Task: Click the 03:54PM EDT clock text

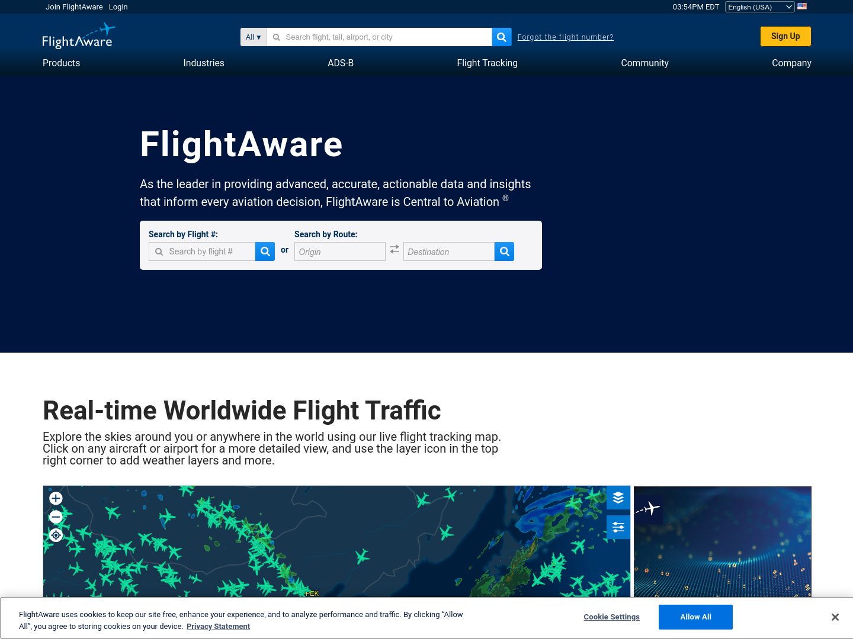Action: 695,7
